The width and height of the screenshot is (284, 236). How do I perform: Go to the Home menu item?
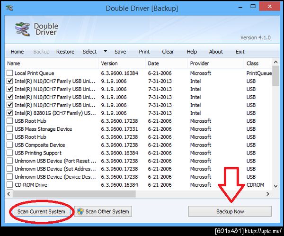17,52
